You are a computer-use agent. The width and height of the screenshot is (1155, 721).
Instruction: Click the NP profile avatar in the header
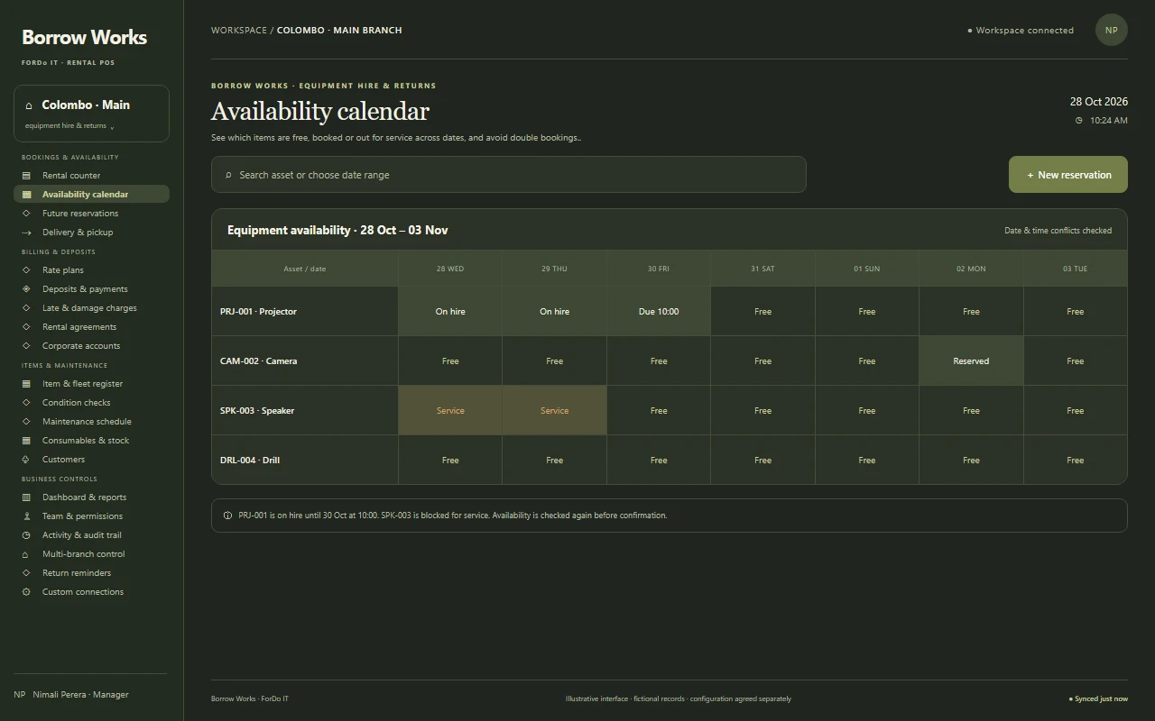(x=1112, y=30)
